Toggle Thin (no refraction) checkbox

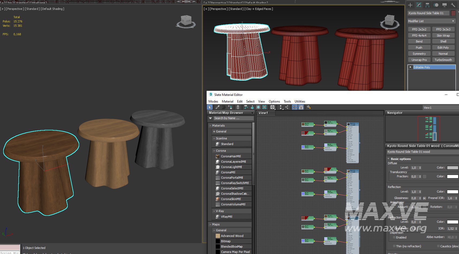tap(394, 246)
